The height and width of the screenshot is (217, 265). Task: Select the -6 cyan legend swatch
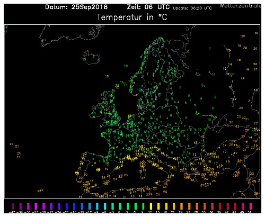(105, 206)
